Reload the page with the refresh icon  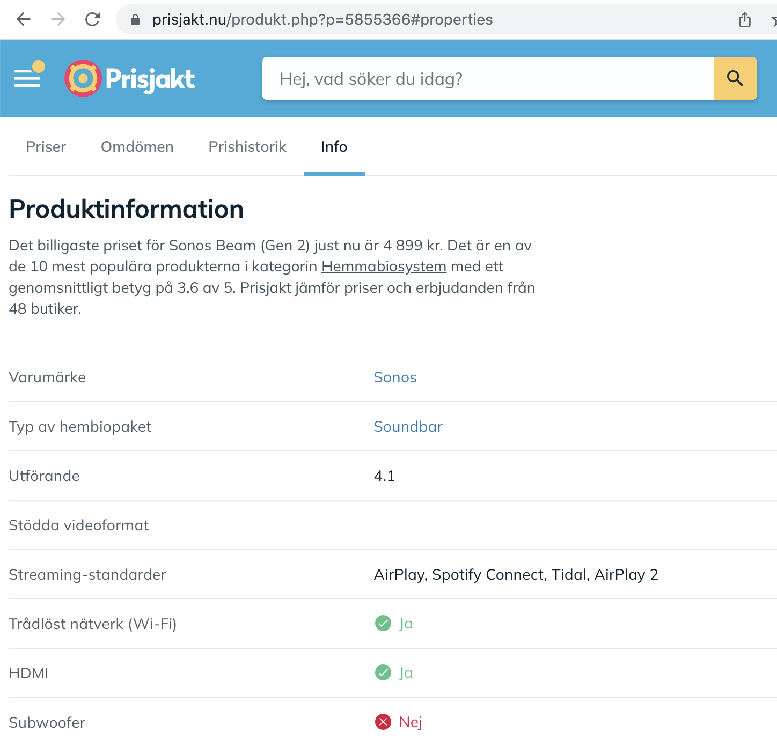click(x=93, y=20)
